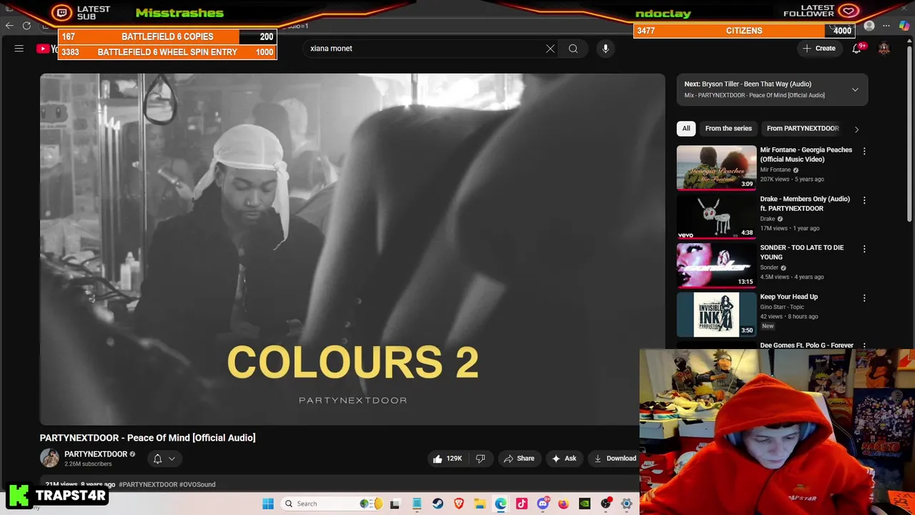
Task: Select the 'All' filter chip
Action: pos(686,128)
